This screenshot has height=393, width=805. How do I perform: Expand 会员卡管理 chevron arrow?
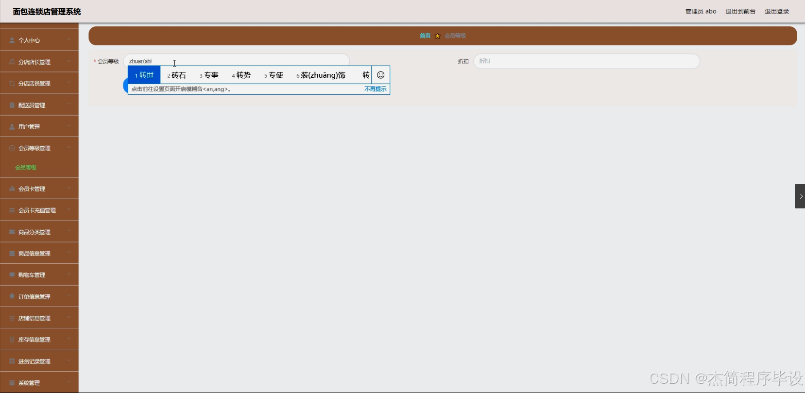(69, 188)
